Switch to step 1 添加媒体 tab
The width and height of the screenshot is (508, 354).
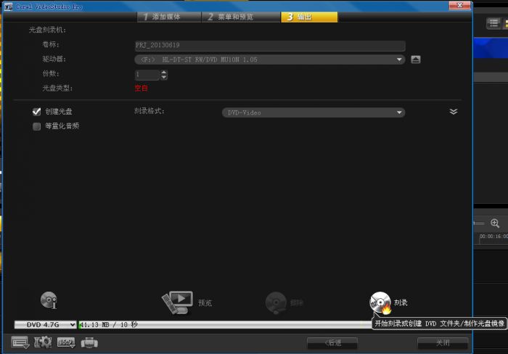[x=169, y=17]
